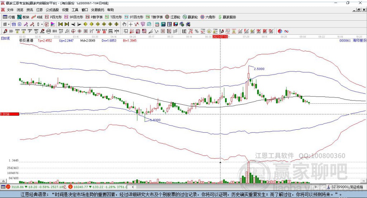Select the percent % tool
The image size is (367, 198).
coord(197,31)
